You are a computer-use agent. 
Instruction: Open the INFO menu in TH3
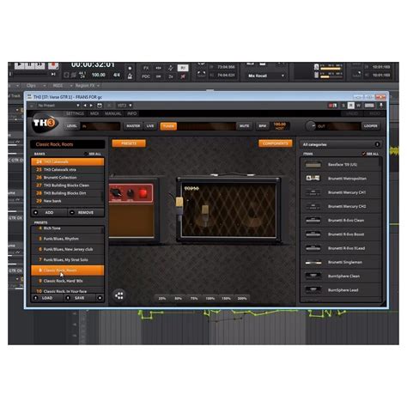pyautogui.click(x=132, y=113)
